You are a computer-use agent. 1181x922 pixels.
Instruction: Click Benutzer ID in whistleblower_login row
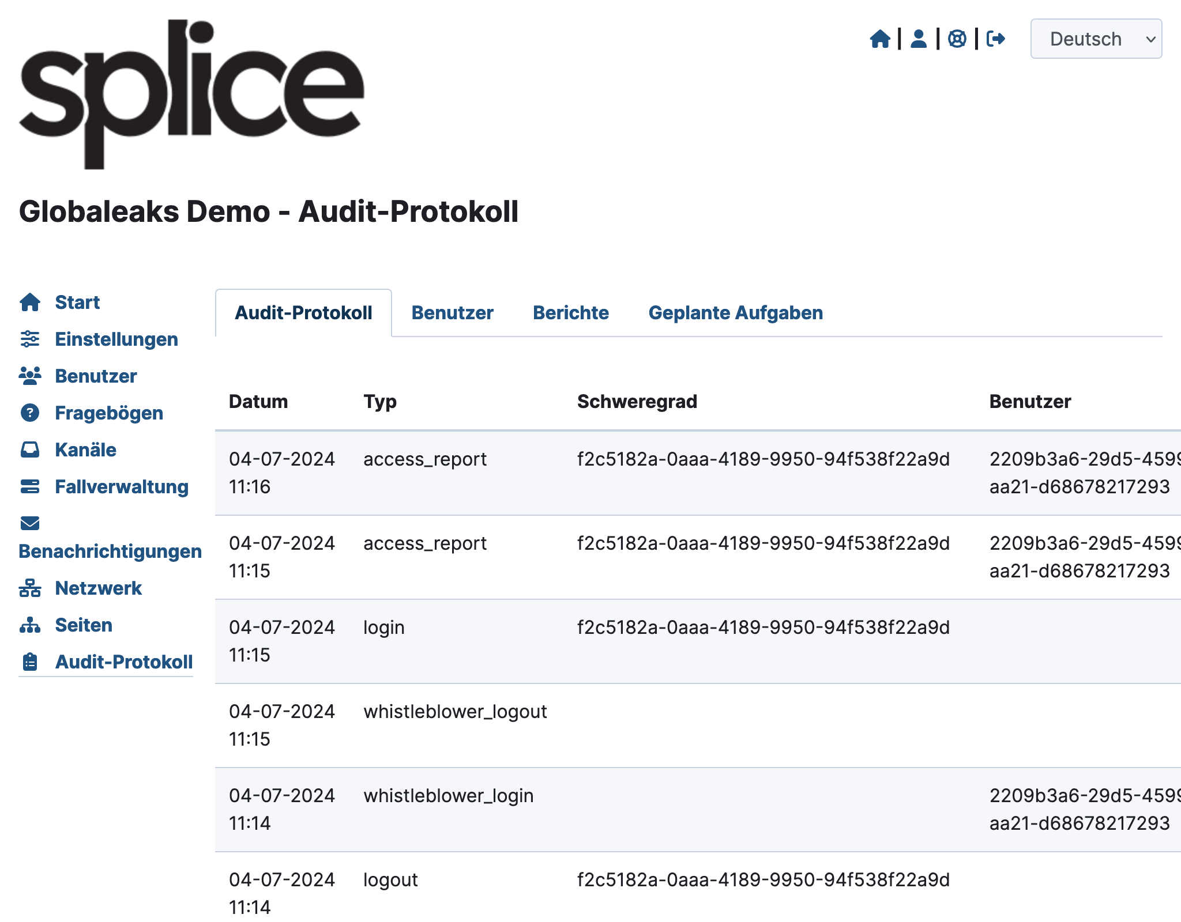pos(1085,809)
